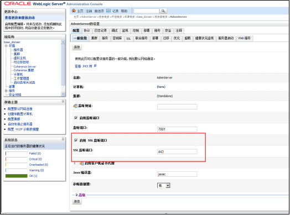This screenshot has height=215, width=290.
Task: Click the SSL 监听端口 field showing 443
Action: click(x=177, y=151)
